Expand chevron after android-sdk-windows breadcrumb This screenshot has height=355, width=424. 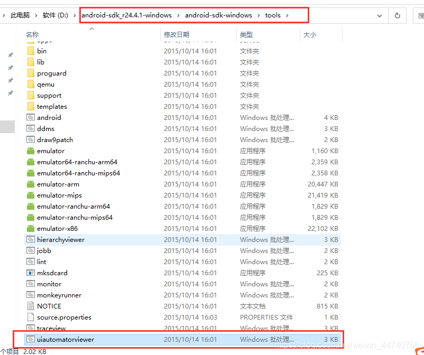coord(259,15)
